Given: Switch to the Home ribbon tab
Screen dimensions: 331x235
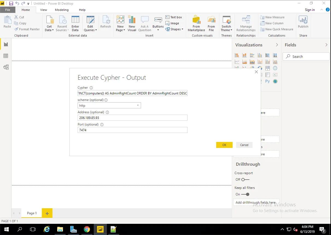Looking at the screenshot, I should point(26,10).
